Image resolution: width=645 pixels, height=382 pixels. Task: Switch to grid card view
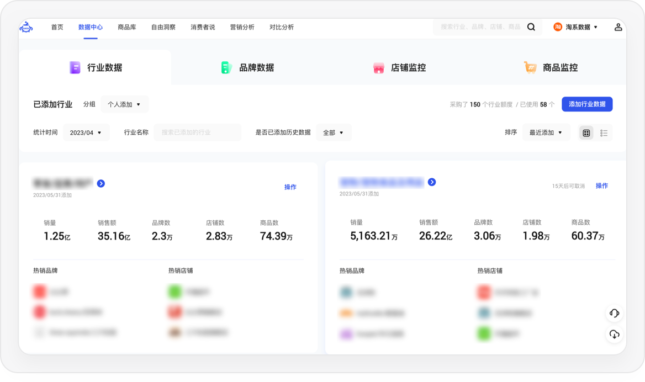[x=586, y=133]
